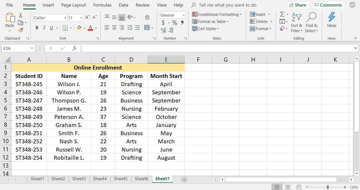
Task: Open the Ideas lightning bolt tool
Action: pyautogui.click(x=331, y=20)
